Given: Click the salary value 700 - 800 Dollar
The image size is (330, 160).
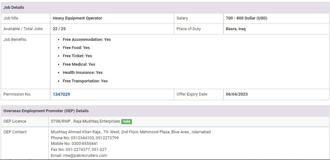Looking at the screenshot, I should point(247,18).
